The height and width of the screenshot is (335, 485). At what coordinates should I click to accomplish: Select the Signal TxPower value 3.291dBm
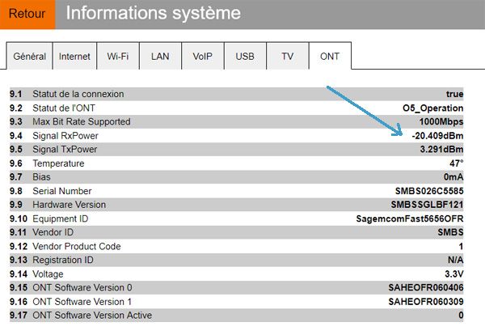(442, 149)
